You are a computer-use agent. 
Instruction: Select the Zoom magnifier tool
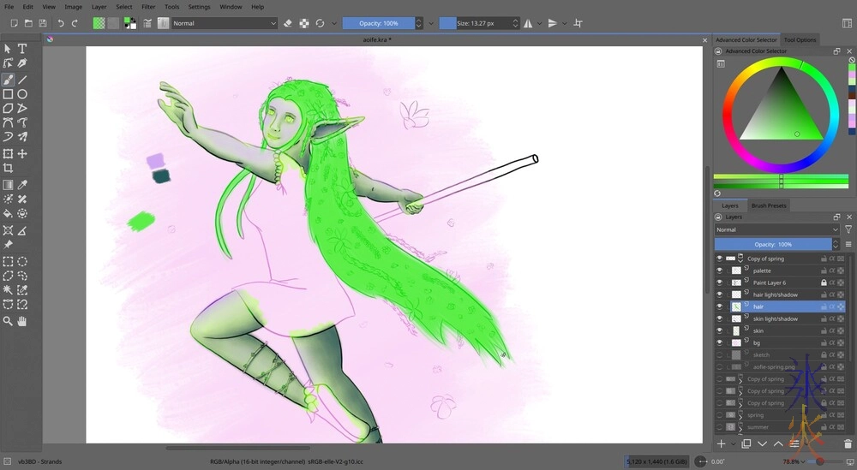pyautogui.click(x=8, y=321)
